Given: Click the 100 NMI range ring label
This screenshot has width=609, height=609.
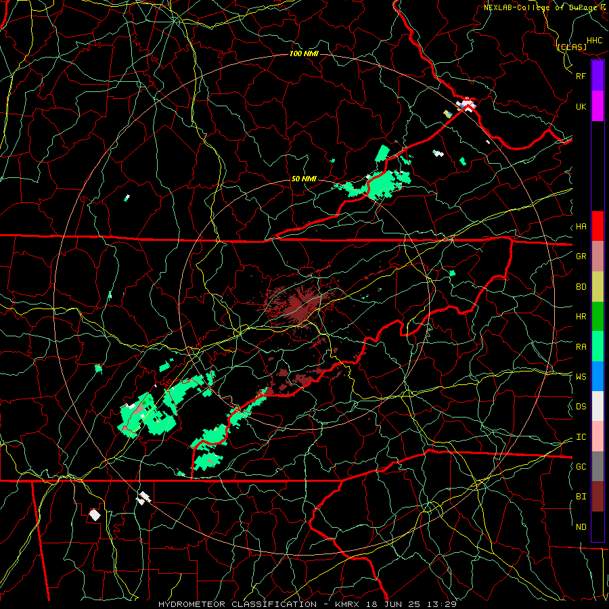Looking at the screenshot, I should pyautogui.click(x=304, y=53).
